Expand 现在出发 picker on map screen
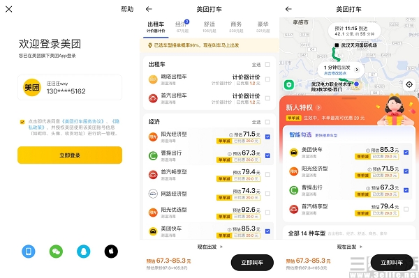This screenshot has height=278, width=419. pos(350,247)
